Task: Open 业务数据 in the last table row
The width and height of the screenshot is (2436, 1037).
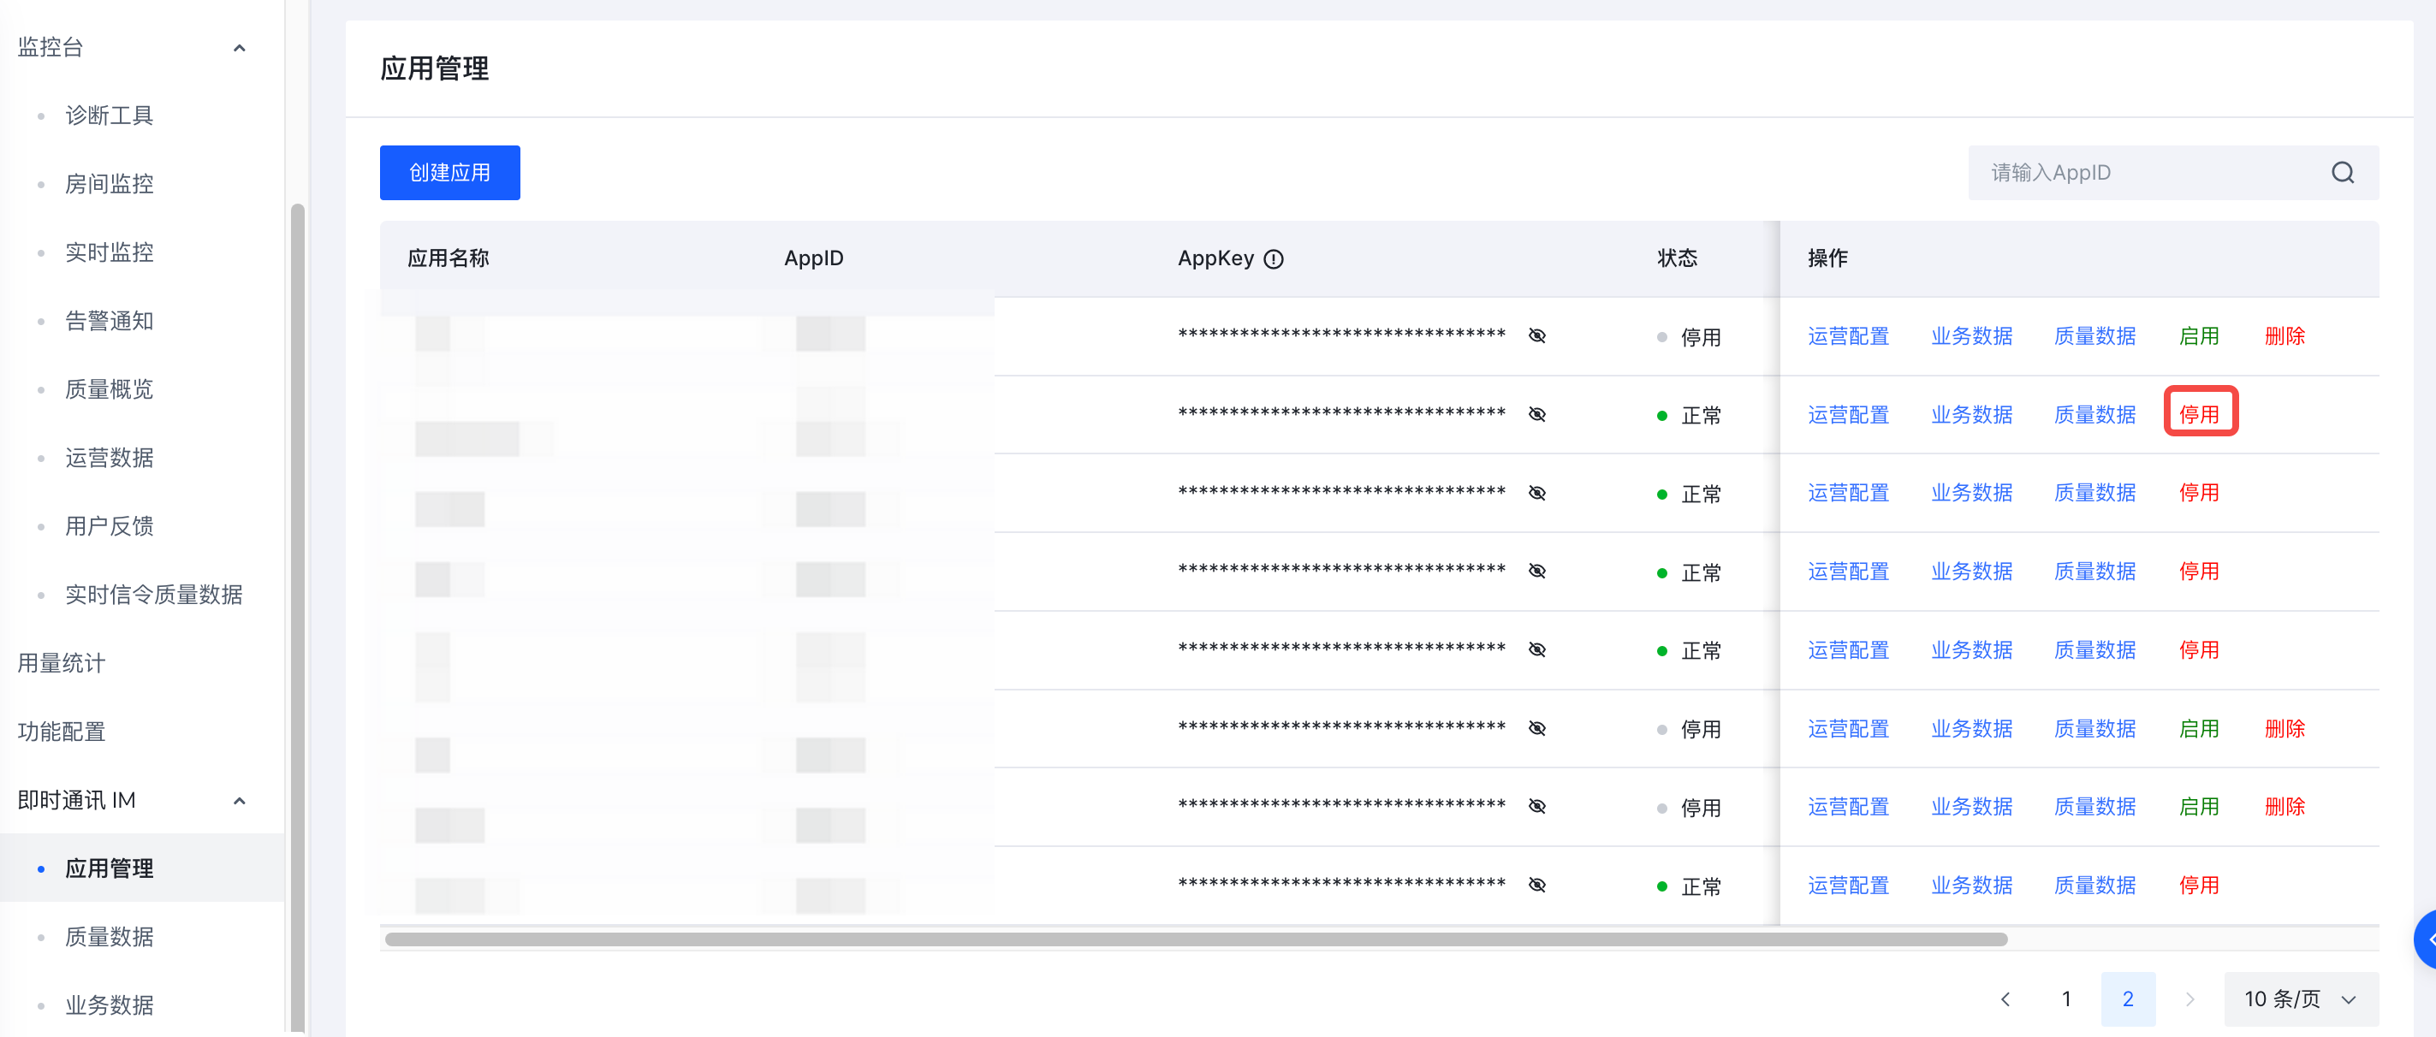Action: pos(1970,885)
